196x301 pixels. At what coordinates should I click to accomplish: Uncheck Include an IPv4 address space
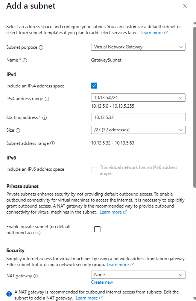coord(94,86)
